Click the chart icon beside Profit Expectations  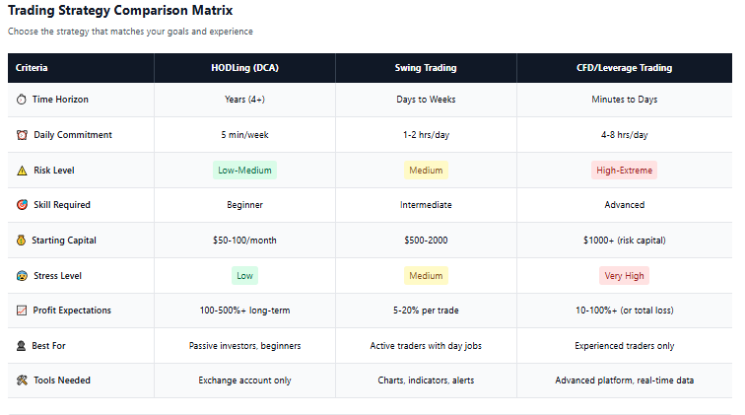point(22,311)
